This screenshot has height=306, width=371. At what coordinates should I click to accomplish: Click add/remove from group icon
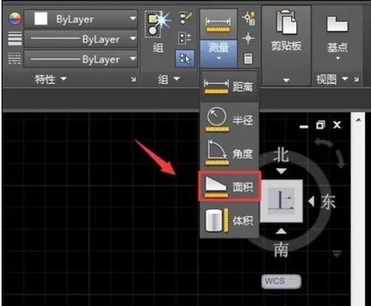[x=185, y=38]
